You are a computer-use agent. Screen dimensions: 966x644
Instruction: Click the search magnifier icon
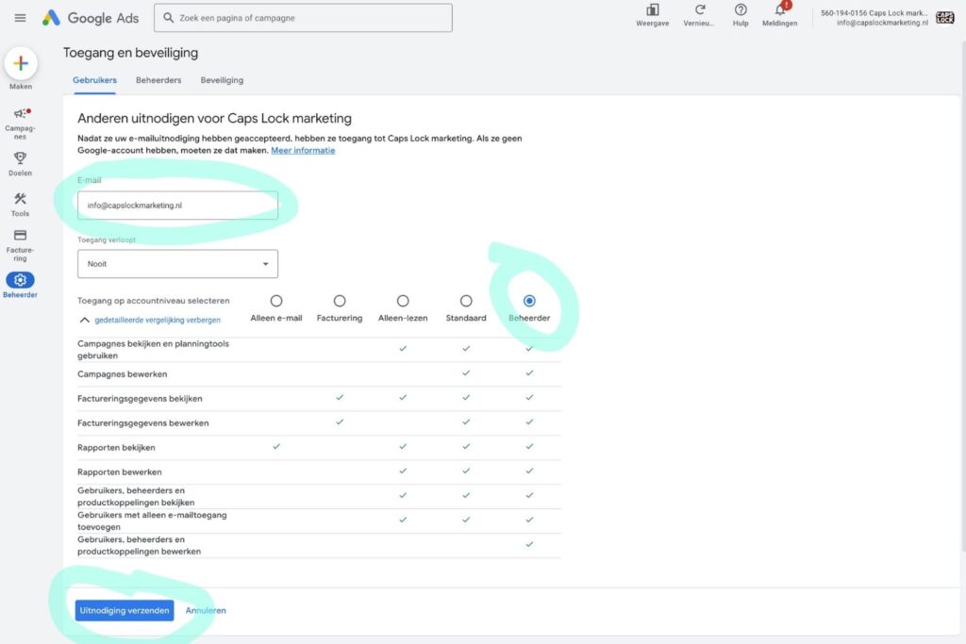(168, 18)
